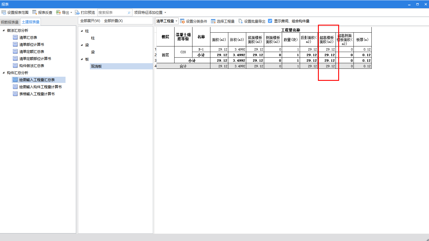Click the report icon beside 绘图输入构件工程量计算书

15,87
